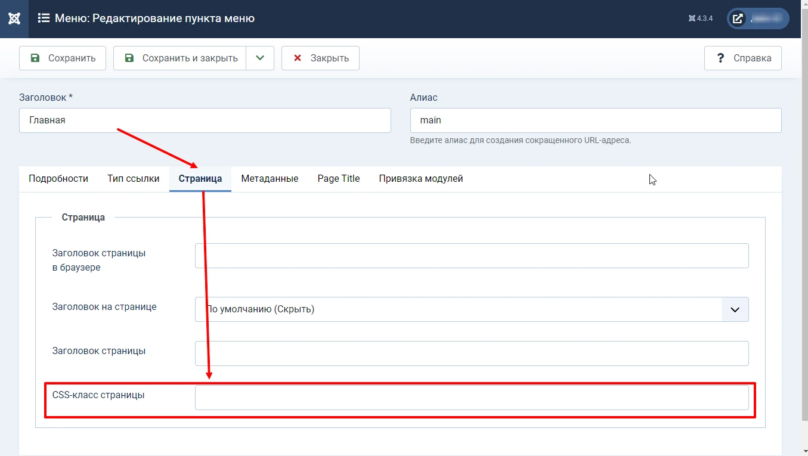Screen dimensions: 808x456
Task: Click the question mark icon on Справка
Action: pyautogui.click(x=720, y=58)
